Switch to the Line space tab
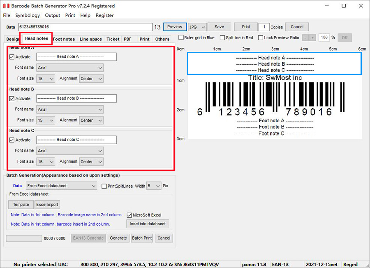The image size is (370, 268). tap(90, 39)
